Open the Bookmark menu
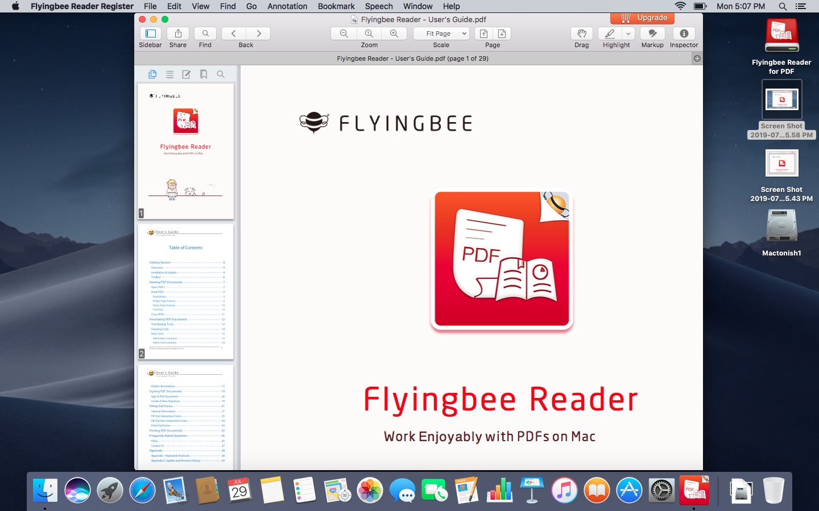 click(336, 6)
